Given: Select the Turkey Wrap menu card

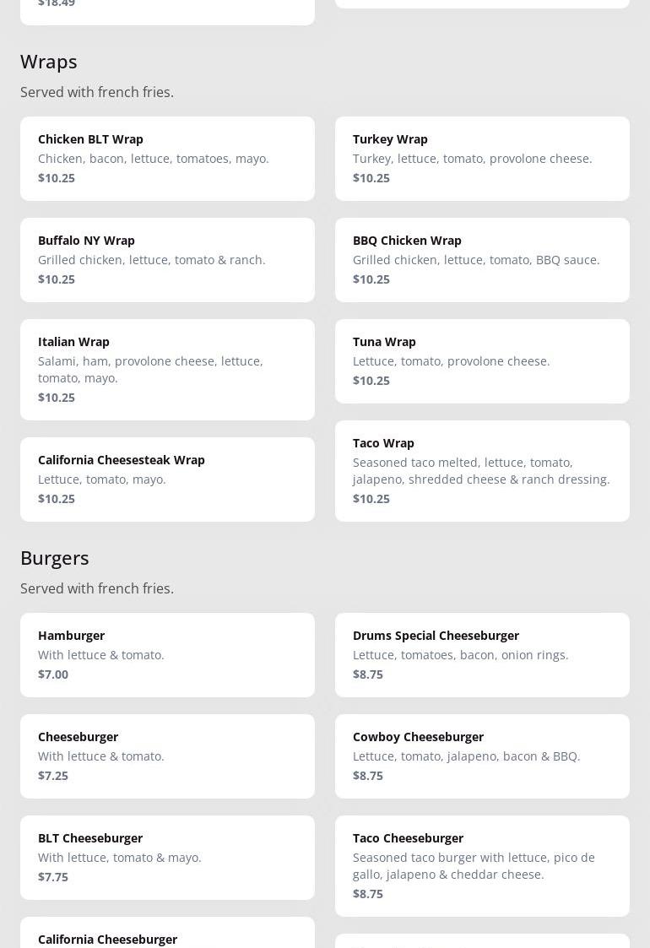Looking at the screenshot, I should (x=482, y=159).
